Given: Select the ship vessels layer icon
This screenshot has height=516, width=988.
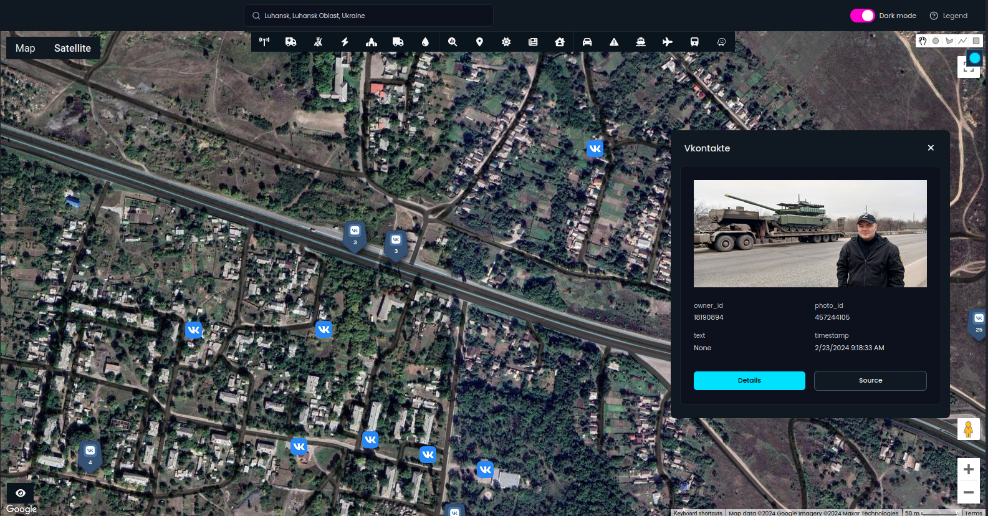Looking at the screenshot, I should (641, 42).
